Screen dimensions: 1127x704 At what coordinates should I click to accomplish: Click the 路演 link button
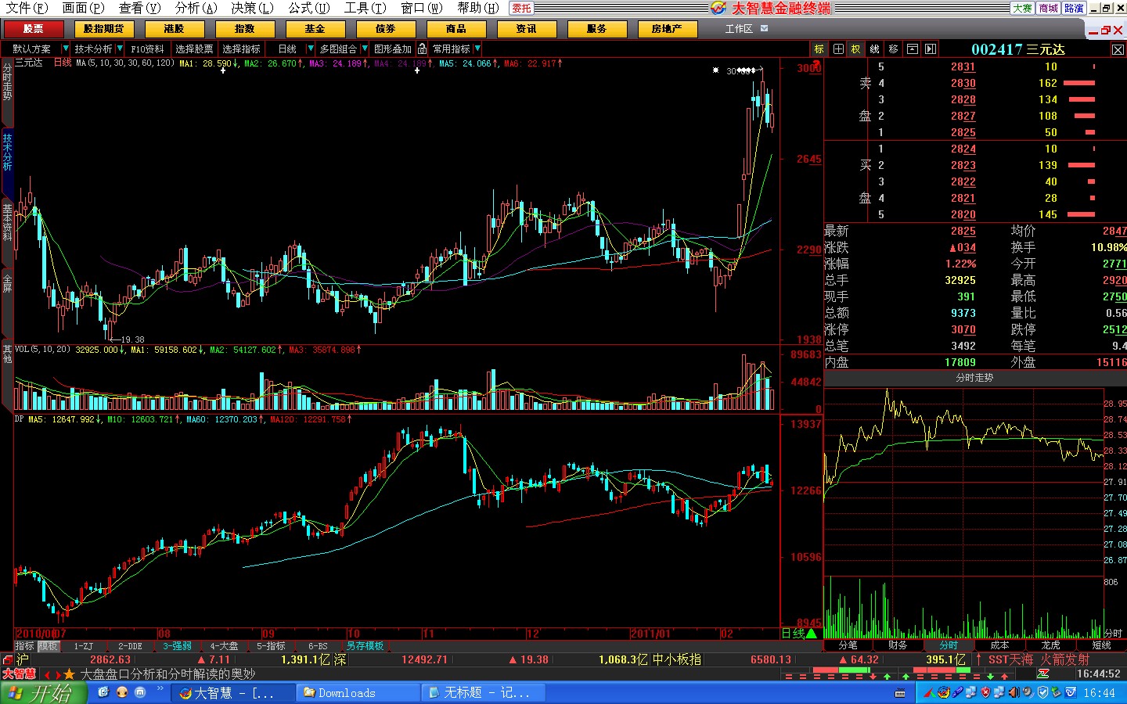click(1074, 8)
